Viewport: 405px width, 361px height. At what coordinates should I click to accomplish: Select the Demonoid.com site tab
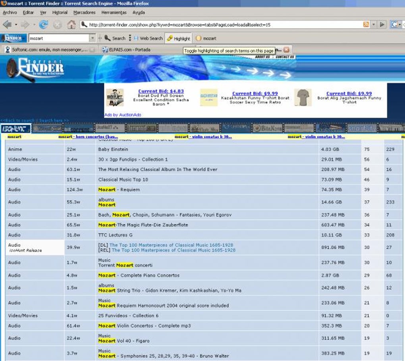click(141, 128)
